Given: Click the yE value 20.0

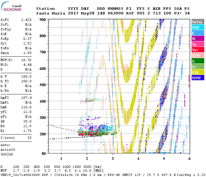Looking at the screenshot, I should coord(27,122).
